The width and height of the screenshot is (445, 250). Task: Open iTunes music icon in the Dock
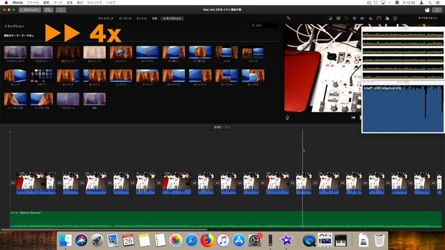223,240
